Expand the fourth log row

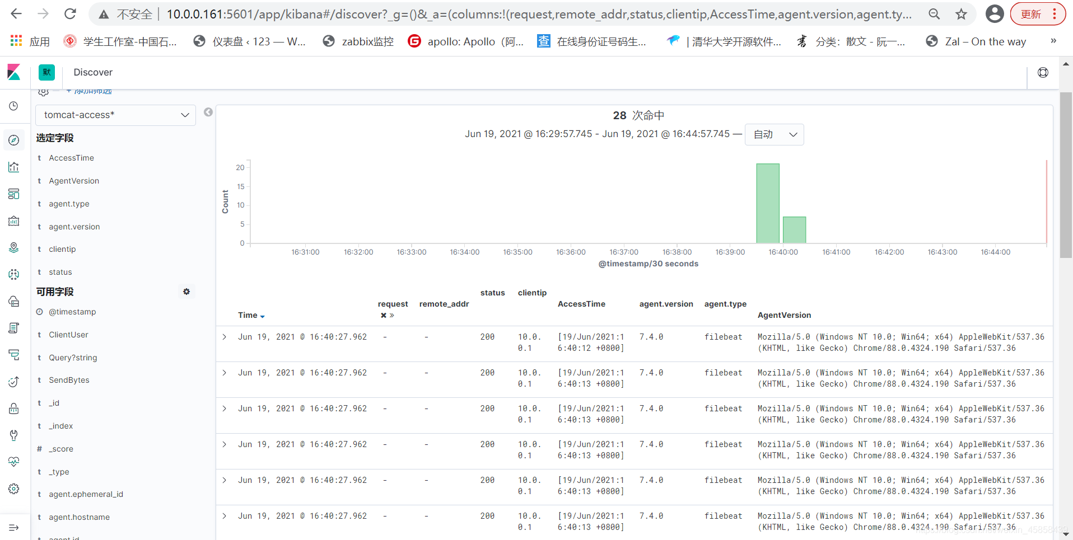coord(225,444)
